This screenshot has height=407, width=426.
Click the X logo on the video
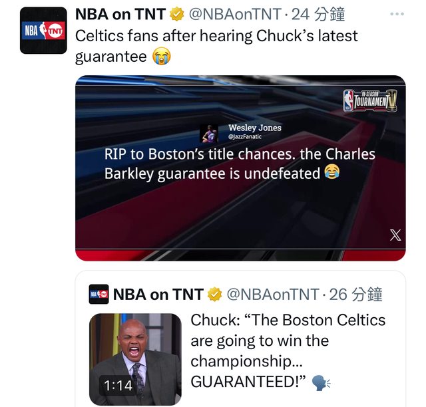(395, 235)
